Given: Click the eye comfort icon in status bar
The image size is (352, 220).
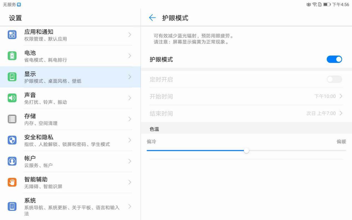Looking at the screenshot, I should point(308,4).
